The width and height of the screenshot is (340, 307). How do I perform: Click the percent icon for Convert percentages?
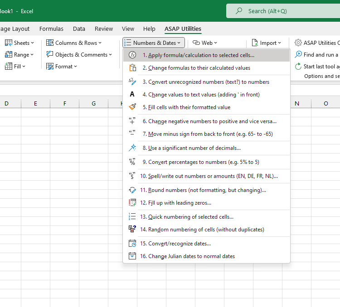[132, 162]
